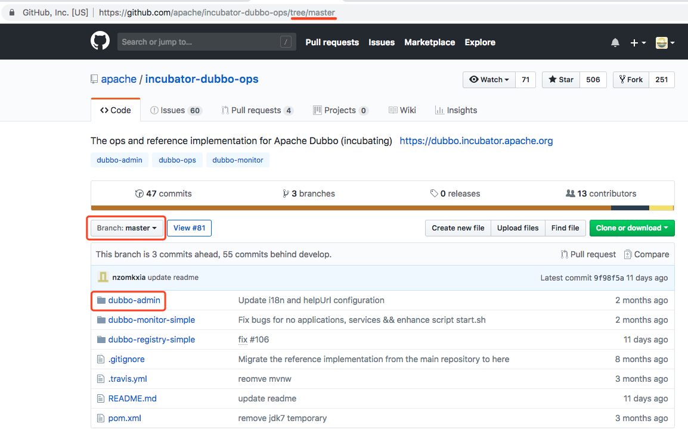Go to Marketplace
The height and width of the screenshot is (433, 688).
pyautogui.click(x=430, y=42)
